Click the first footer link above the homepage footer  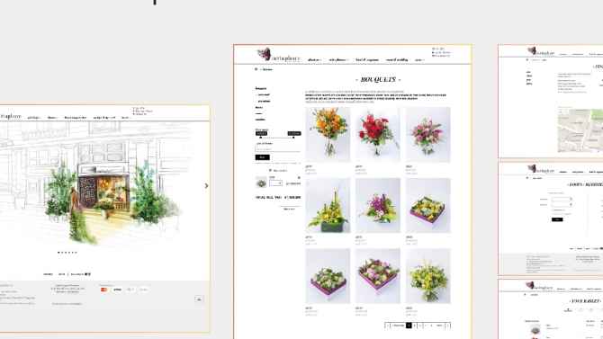[48, 274]
